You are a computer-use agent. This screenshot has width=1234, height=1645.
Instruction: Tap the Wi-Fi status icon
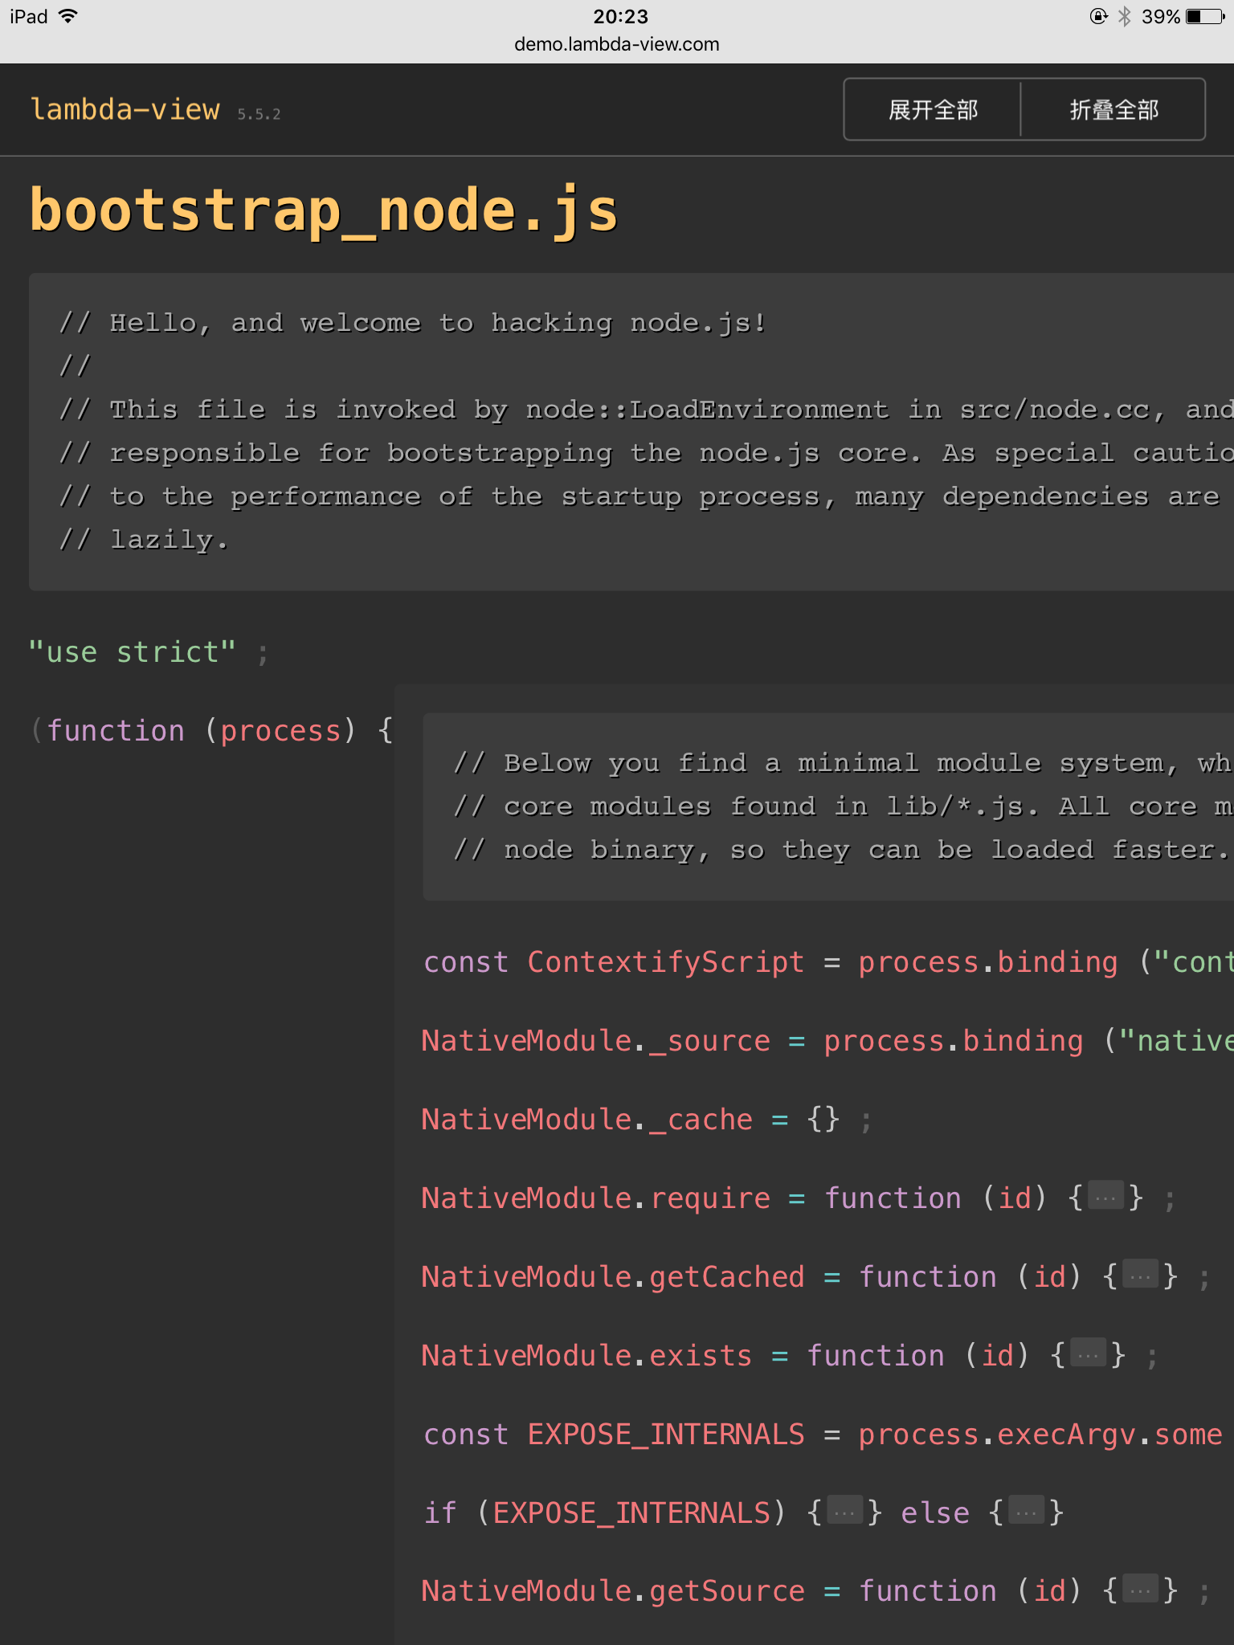tap(69, 16)
